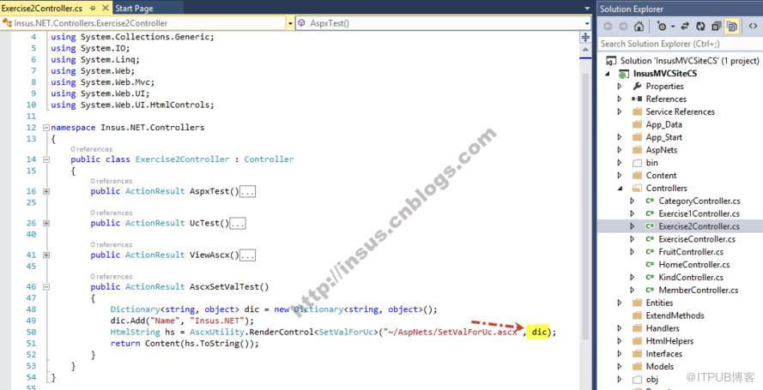
Task: Click "0 references" above class Exercise2Controller
Action: [x=91, y=149]
